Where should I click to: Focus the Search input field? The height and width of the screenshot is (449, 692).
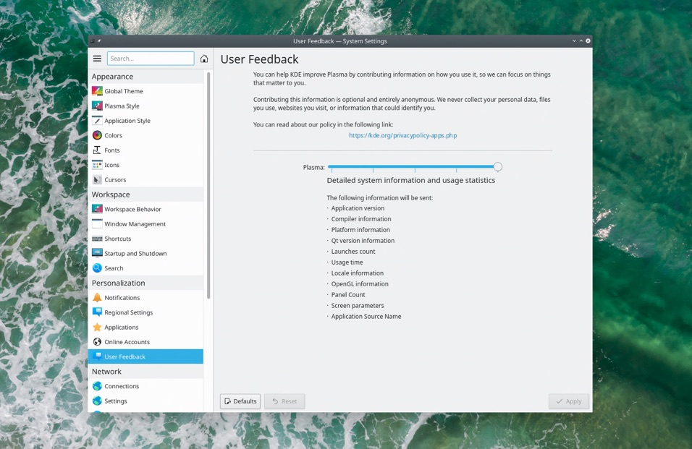click(x=151, y=59)
